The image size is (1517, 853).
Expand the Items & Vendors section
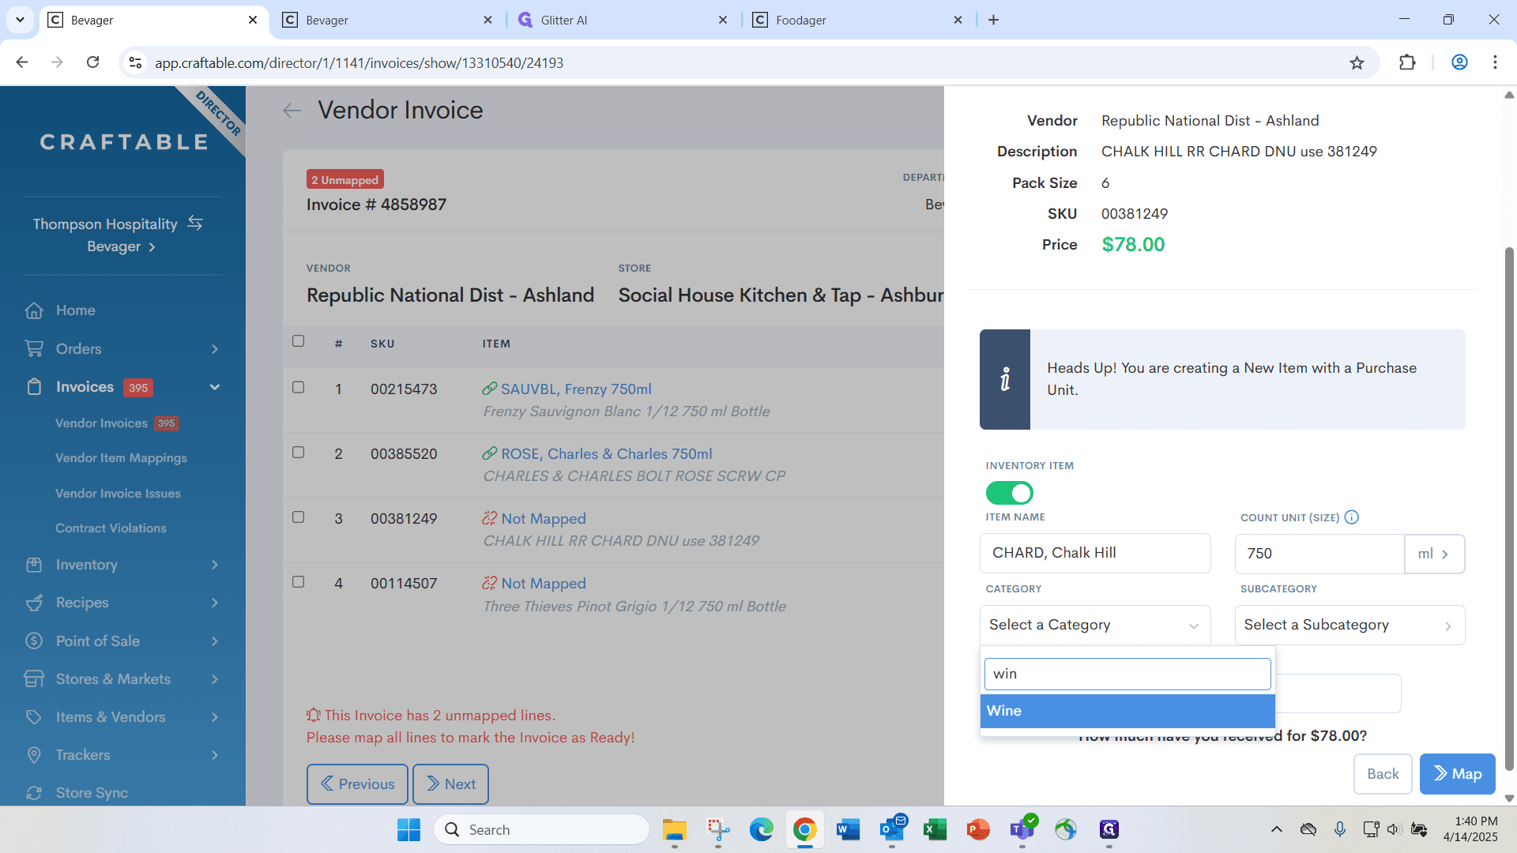tap(215, 717)
